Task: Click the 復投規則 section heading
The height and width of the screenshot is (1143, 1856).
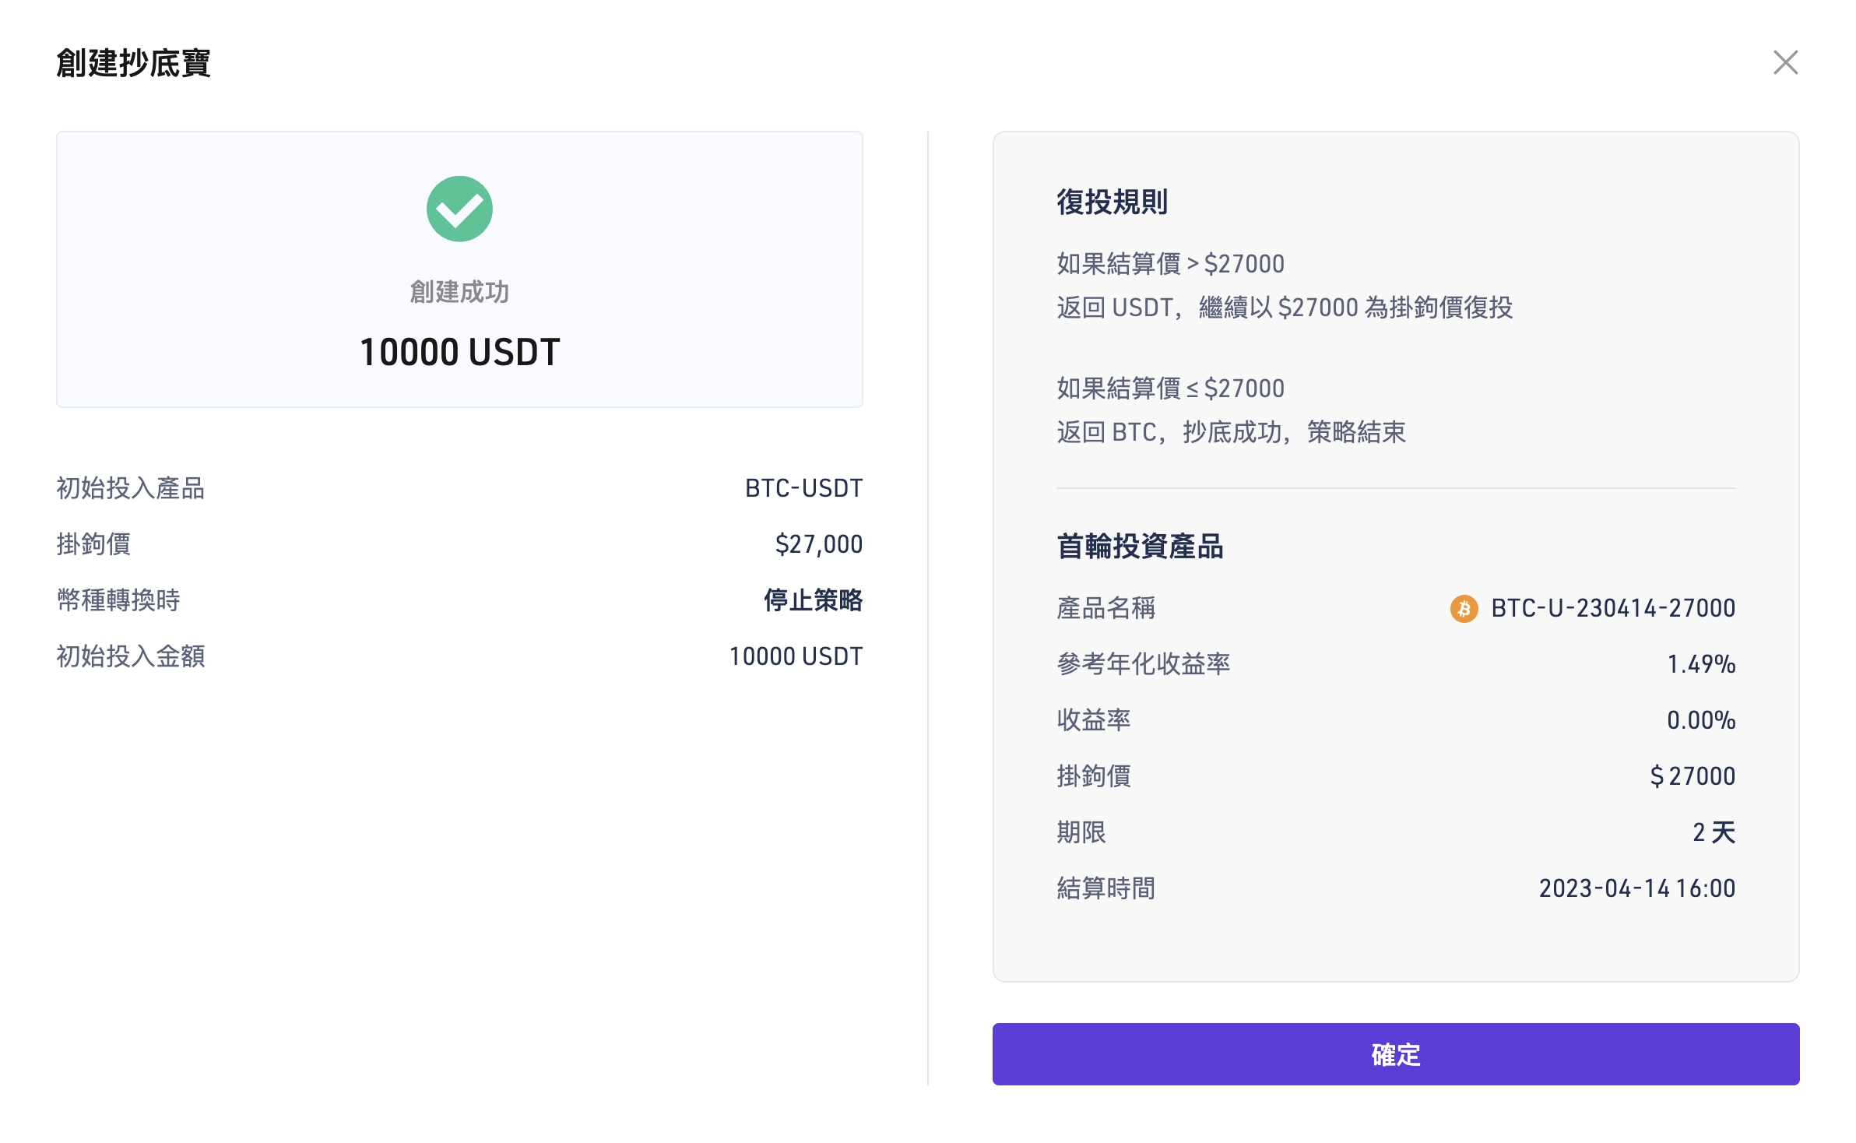Action: (1112, 202)
